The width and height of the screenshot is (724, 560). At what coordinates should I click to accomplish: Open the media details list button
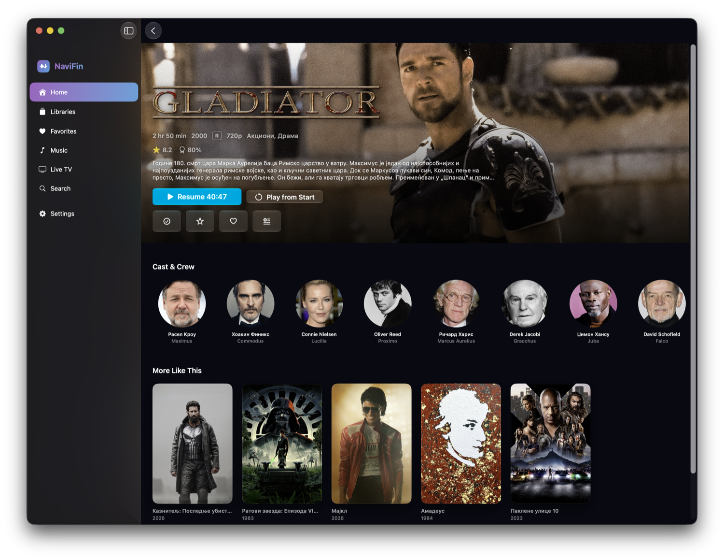tap(267, 221)
